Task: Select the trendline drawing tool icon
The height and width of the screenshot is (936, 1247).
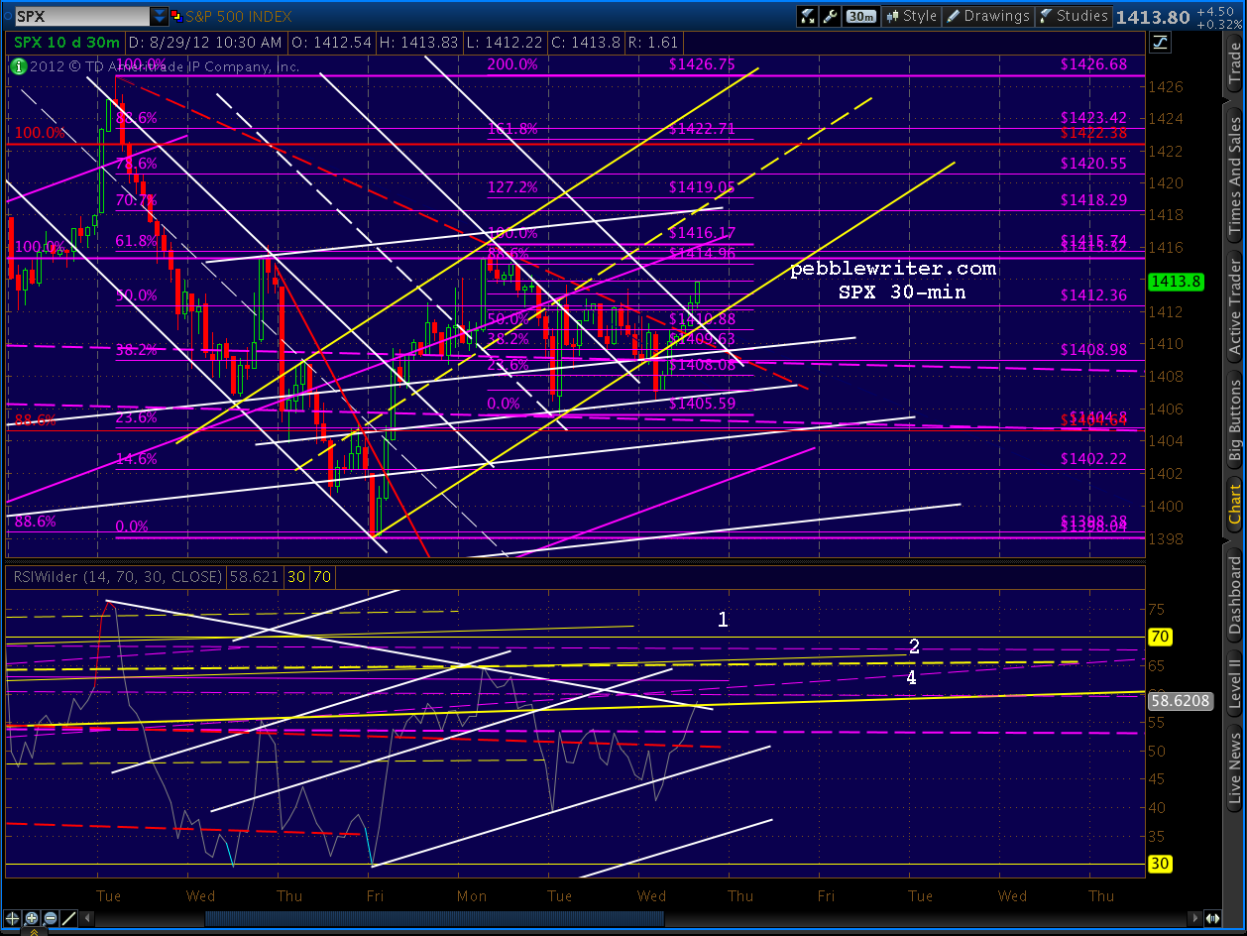Action: (x=70, y=917)
